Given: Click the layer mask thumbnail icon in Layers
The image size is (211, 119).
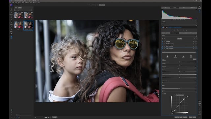Looking at the screenshot, I should 167,27.
